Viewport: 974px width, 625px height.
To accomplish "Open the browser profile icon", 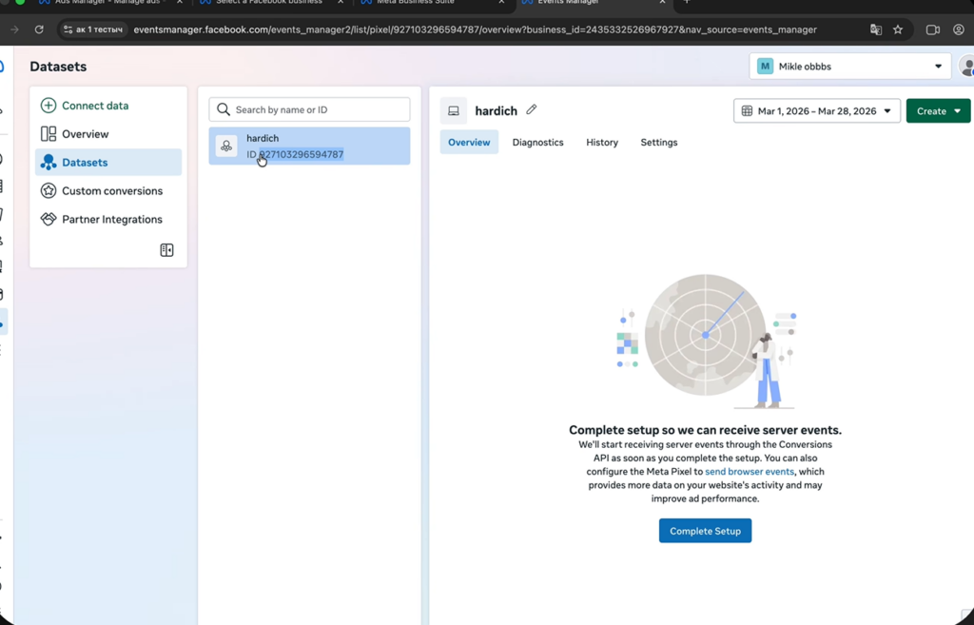I will pos(959,29).
